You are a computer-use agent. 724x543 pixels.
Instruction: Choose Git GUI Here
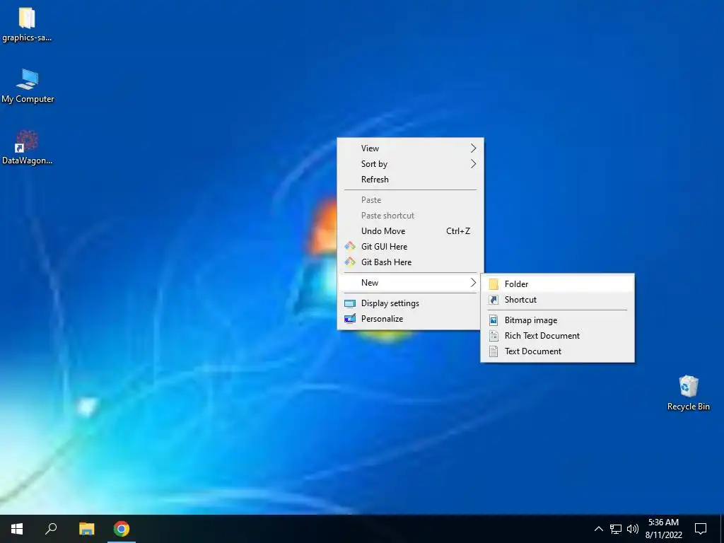(411, 247)
